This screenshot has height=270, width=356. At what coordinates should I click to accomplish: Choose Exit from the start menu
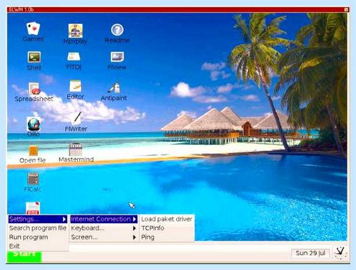click(38, 246)
